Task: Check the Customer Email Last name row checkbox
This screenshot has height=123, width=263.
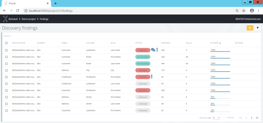Action: 6,64
